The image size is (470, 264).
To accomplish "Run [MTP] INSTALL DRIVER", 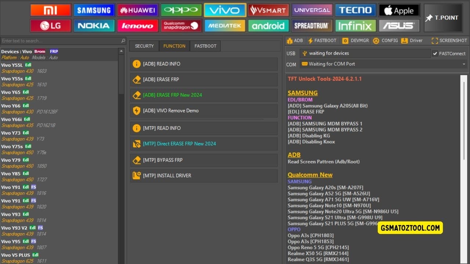I will tap(203, 176).
